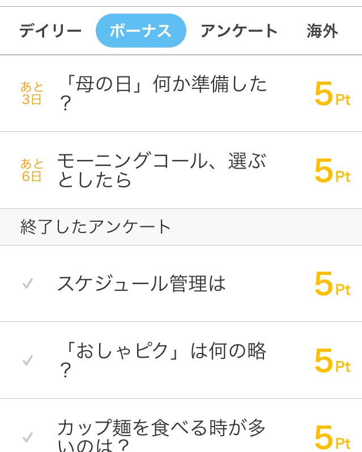
Task: Open the 「母の日」何か準備した? survey
Action: point(162,93)
